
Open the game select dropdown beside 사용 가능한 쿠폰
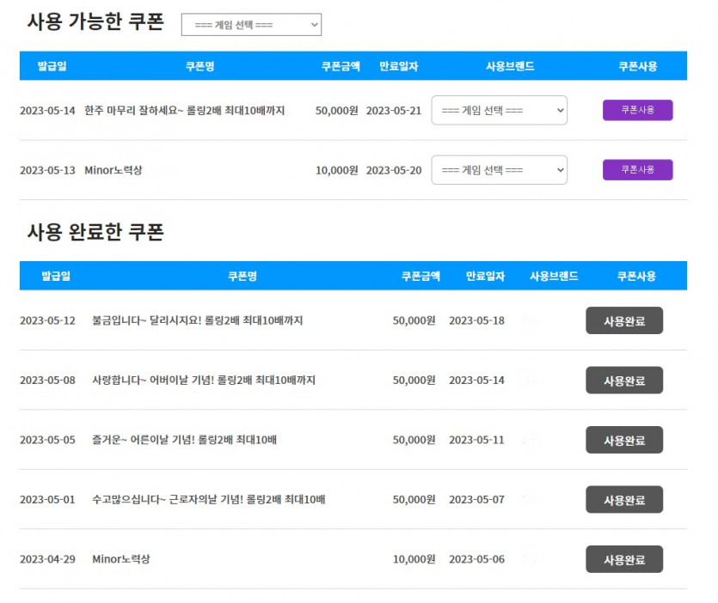click(251, 25)
